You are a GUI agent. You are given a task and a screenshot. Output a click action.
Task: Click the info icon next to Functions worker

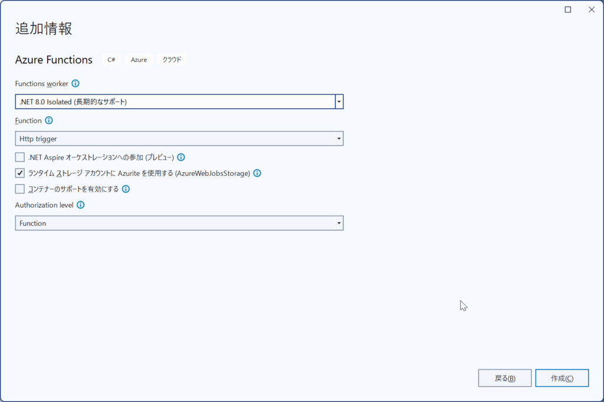pyautogui.click(x=75, y=84)
